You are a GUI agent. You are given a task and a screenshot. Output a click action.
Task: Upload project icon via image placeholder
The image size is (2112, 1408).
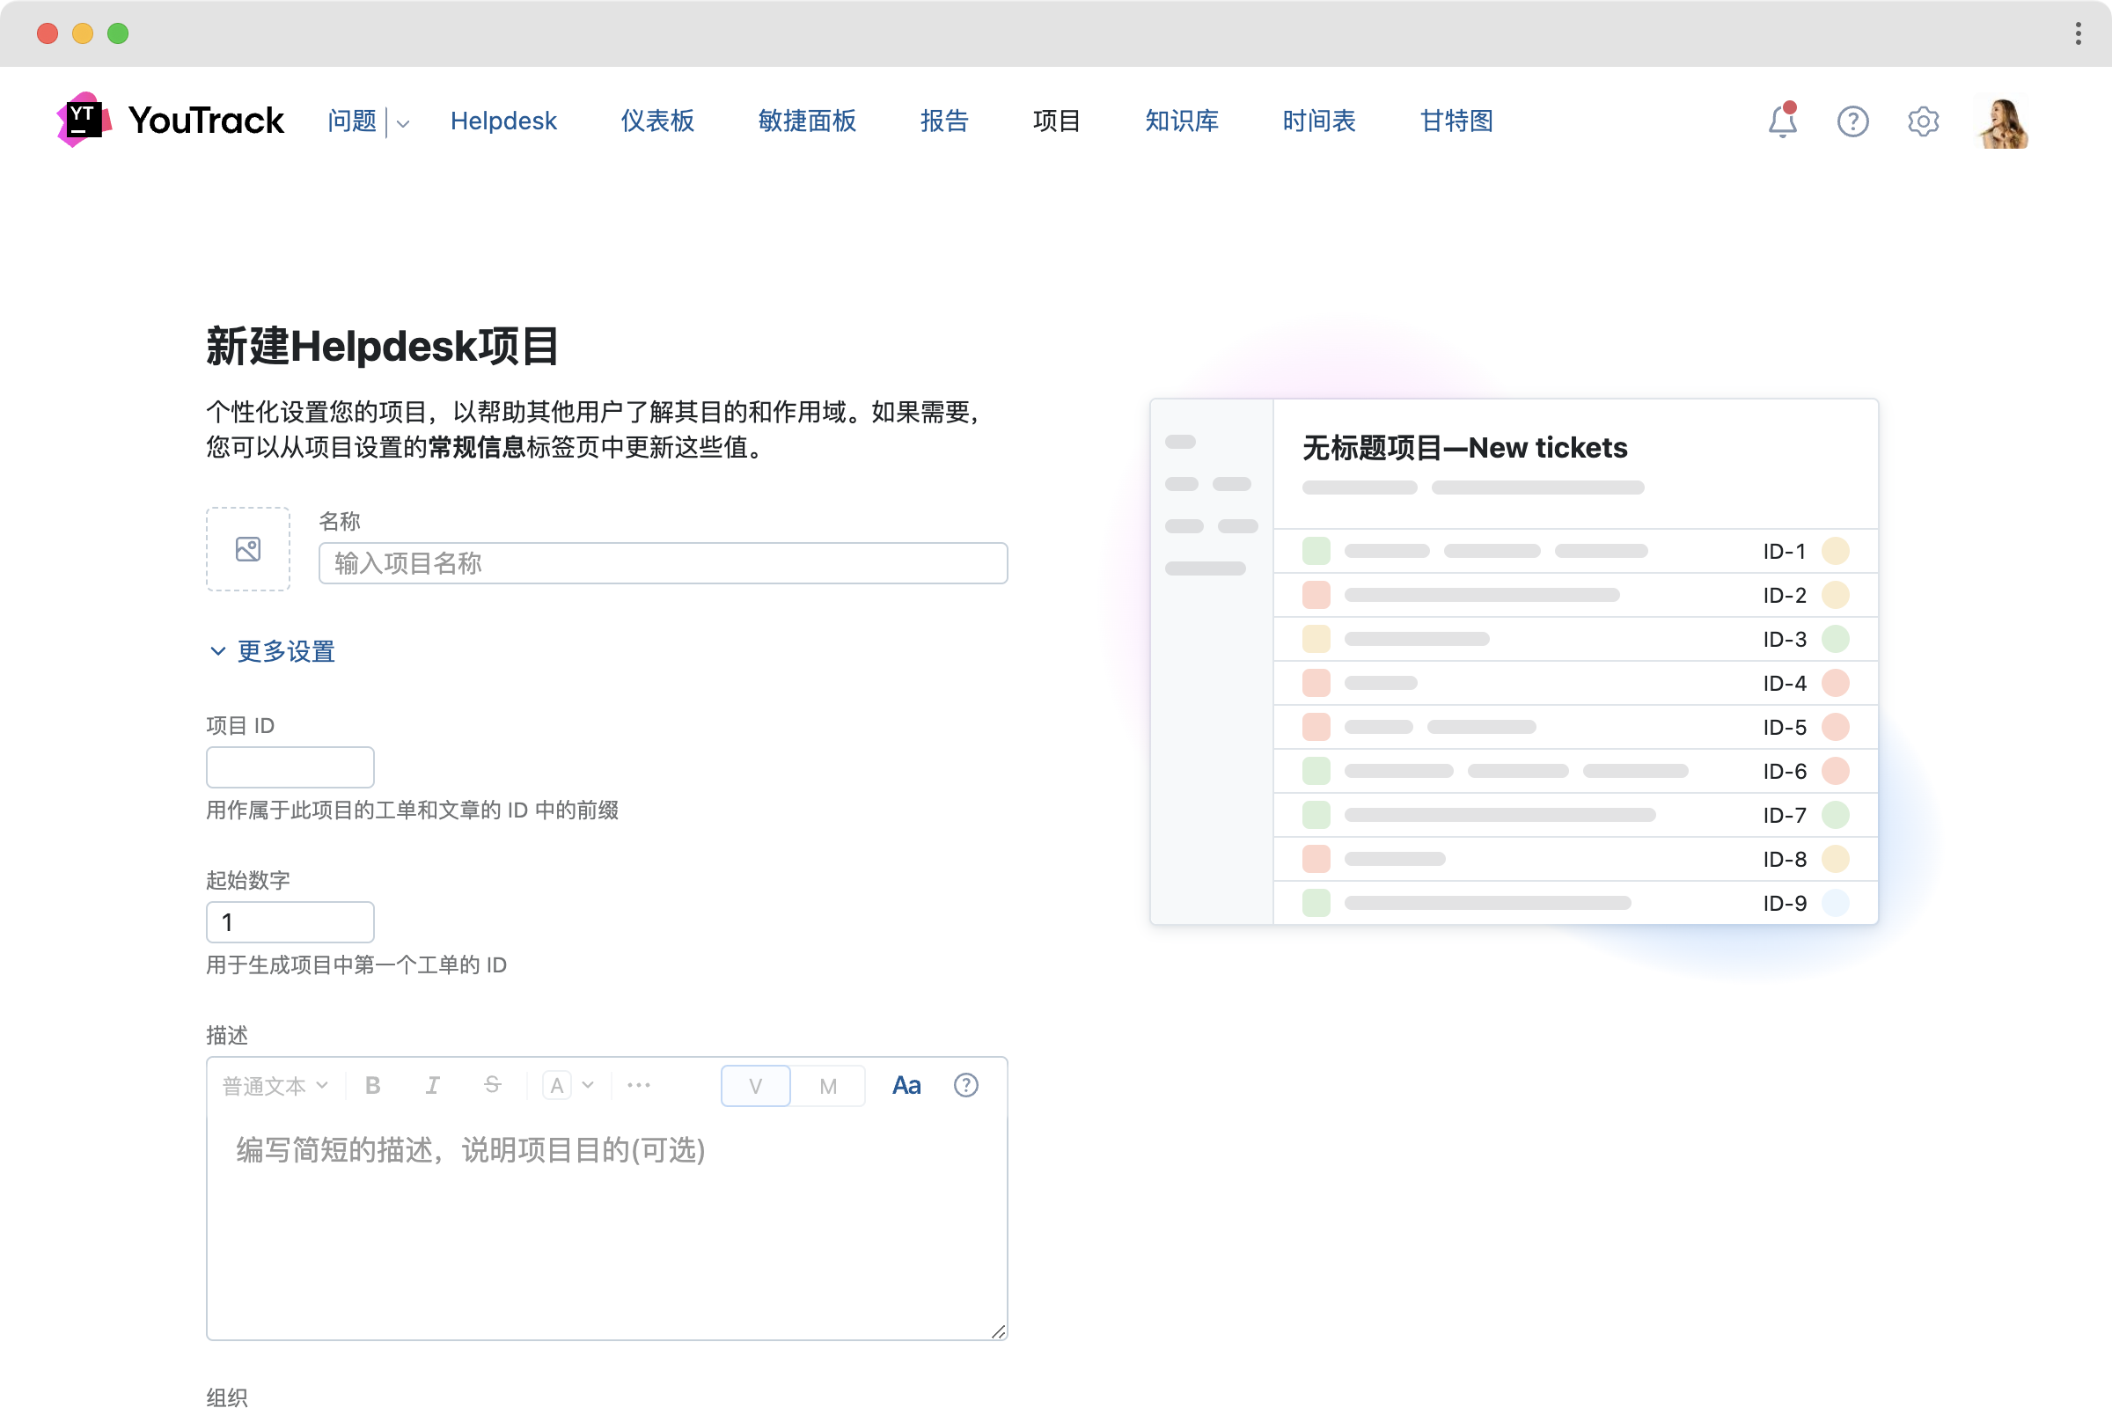(x=248, y=549)
